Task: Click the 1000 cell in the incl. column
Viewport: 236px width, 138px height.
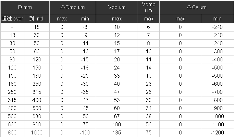Action: coord(37,132)
